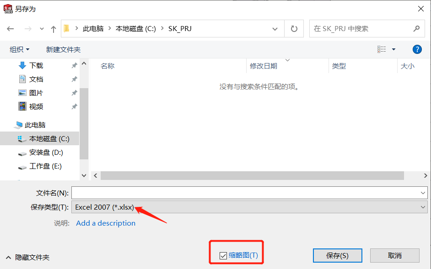Click the up one level arrow
The width and height of the screenshot is (431, 269).
(x=53, y=28)
